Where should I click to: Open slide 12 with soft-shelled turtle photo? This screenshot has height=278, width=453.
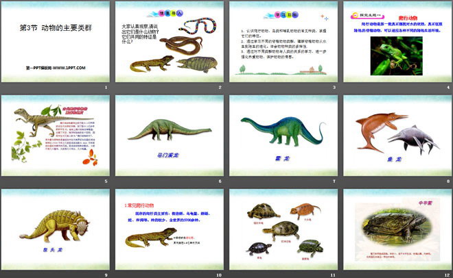(397, 229)
